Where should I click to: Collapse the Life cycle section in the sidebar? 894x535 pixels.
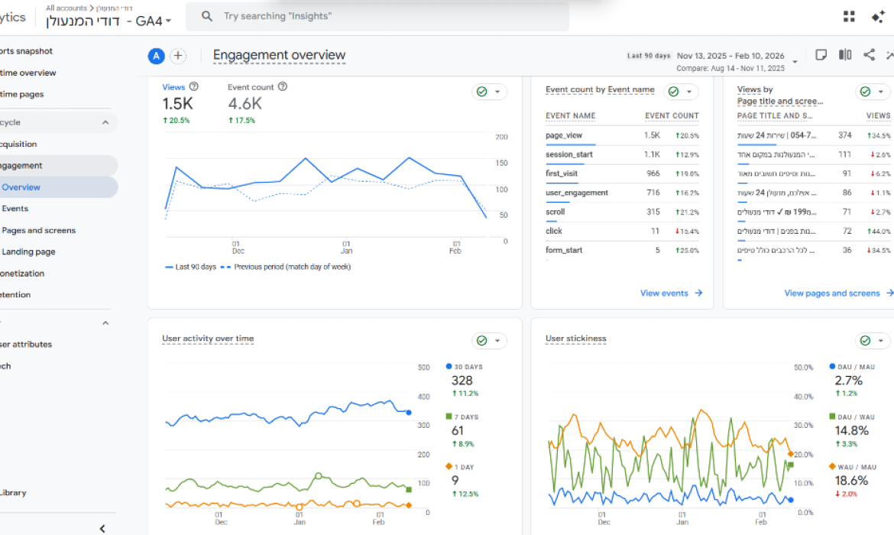tap(105, 122)
